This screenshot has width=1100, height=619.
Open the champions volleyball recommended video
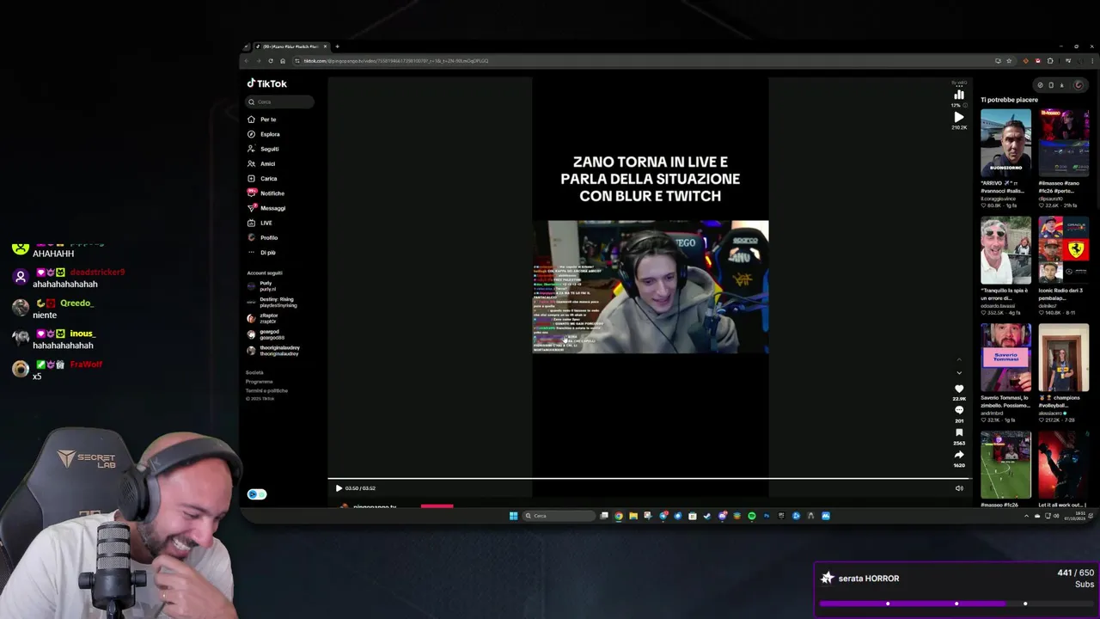pos(1063,358)
